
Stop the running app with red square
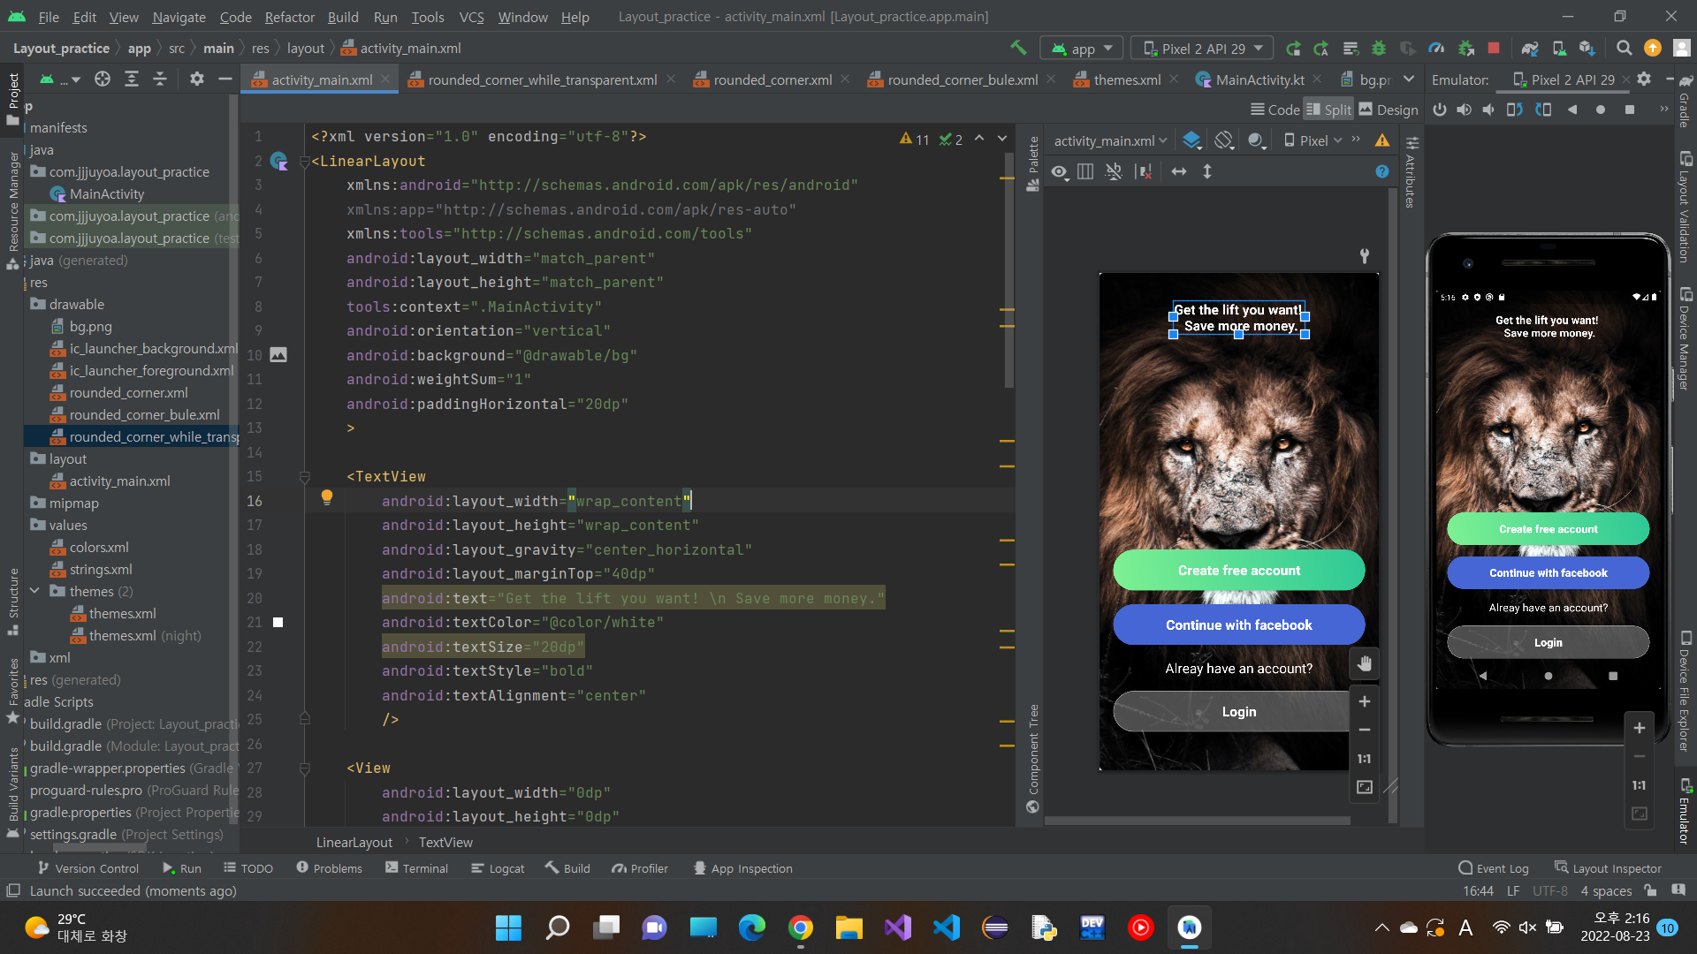point(1494,49)
